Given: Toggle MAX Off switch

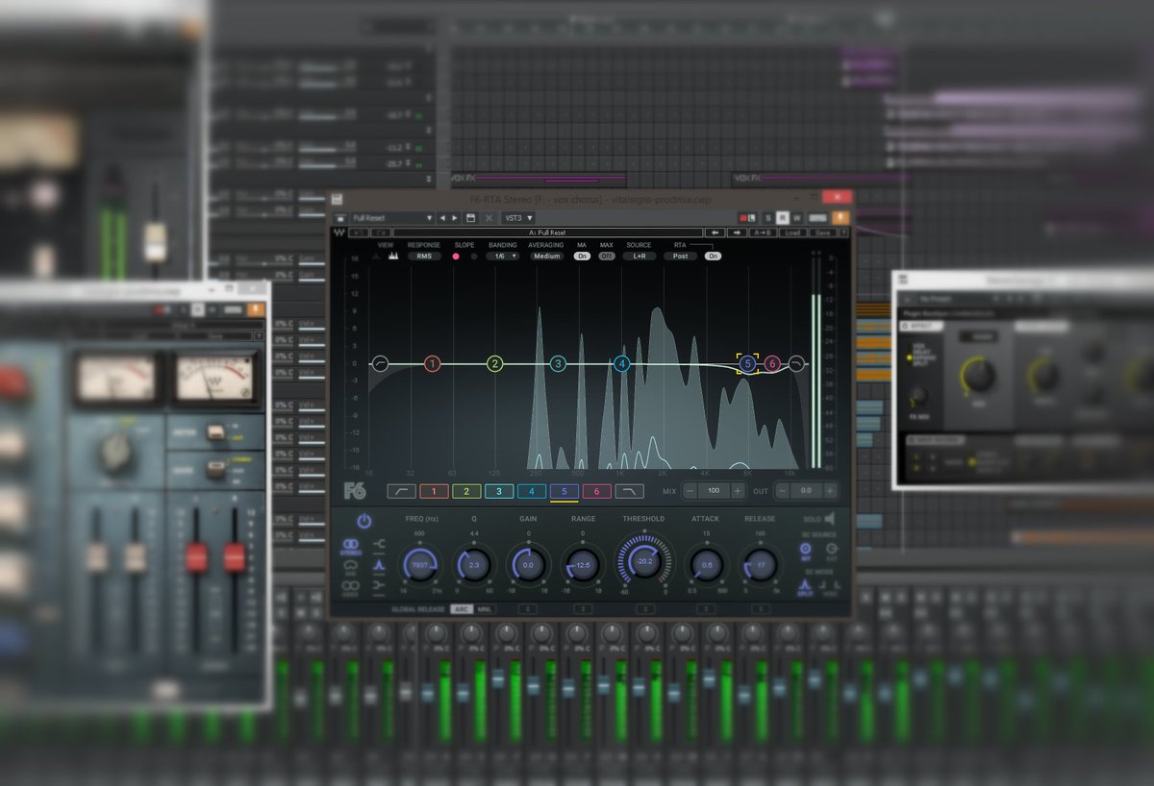Looking at the screenshot, I should [606, 256].
